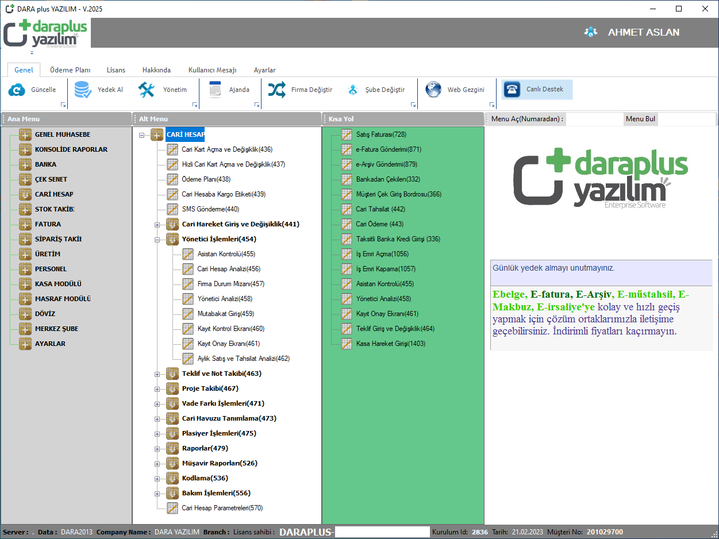Click the ÜRETİM module icon
Image resolution: width=719 pixels, height=539 pixels.
[x=25, y=254]
